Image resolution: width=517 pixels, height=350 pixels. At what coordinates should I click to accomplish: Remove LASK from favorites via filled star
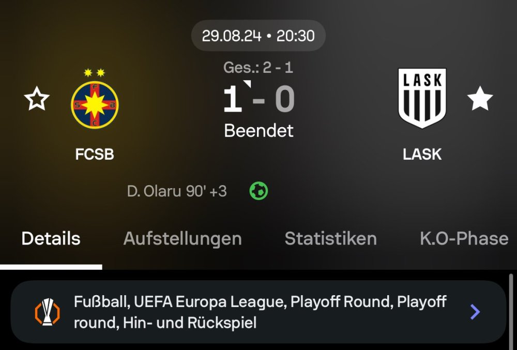[480, 99]
